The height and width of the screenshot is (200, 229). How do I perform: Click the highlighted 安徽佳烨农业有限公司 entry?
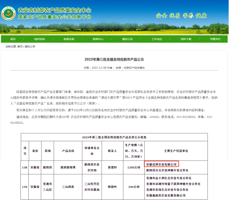pos(161,165)
